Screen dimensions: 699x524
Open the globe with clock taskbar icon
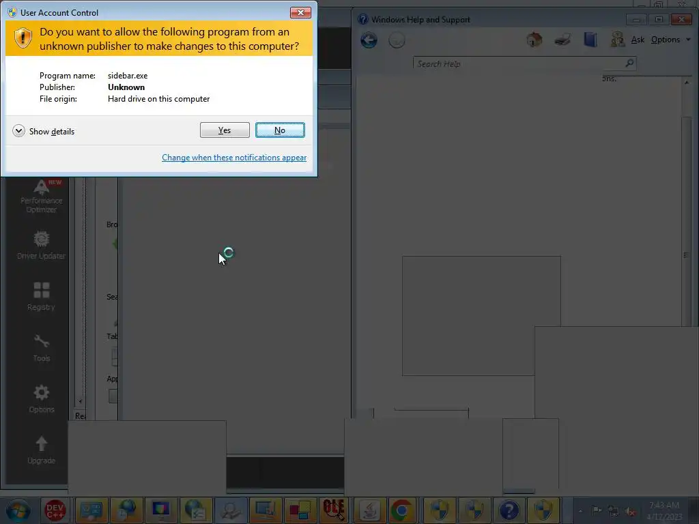(126, 510)
